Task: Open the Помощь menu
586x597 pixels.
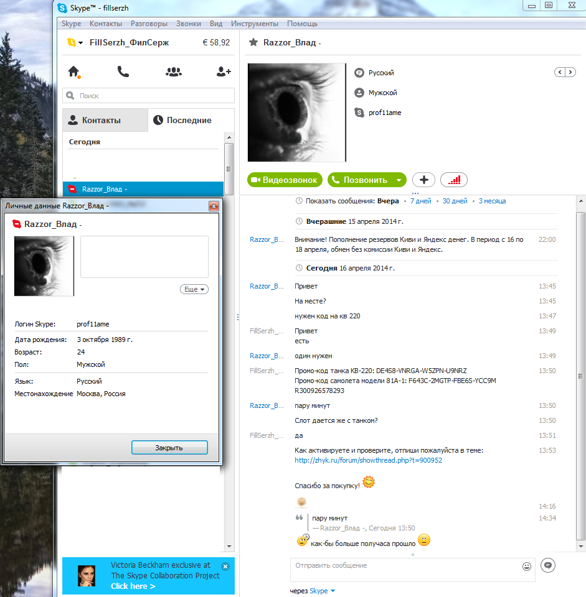Action: click(x=302, y=24)
